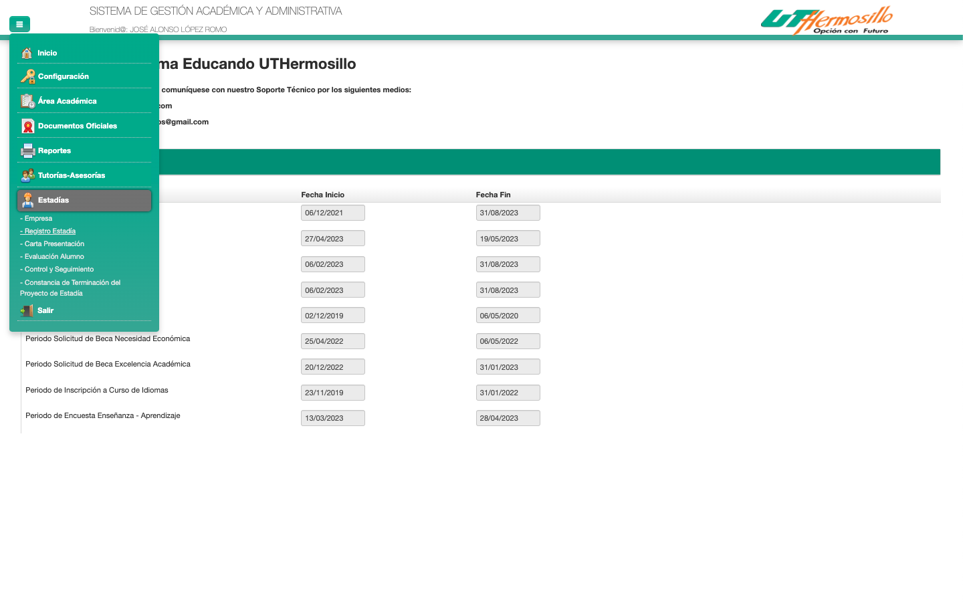The width and height of the screenshot is (963, 604).
Task: Click the UT Hermosillo logo
Action: pyautogui.click(x=827, y=21)
